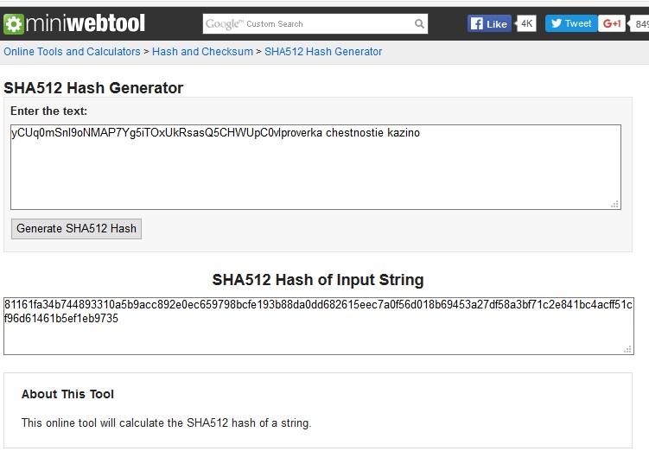The image size is (649, 451).
Task: Click the 4K Facebook like count
Action: (526, 24)
